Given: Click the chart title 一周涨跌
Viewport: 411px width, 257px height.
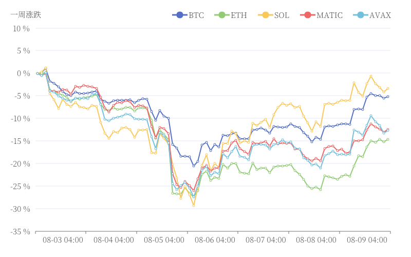Looking at the screenshot, I should tap(26, 14).
